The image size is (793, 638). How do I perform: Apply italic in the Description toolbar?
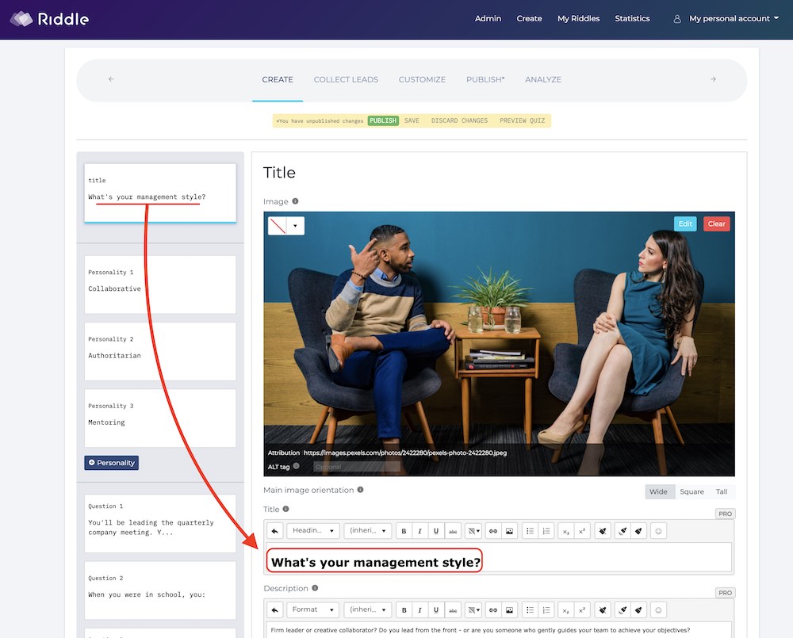(x=419, y=609)
